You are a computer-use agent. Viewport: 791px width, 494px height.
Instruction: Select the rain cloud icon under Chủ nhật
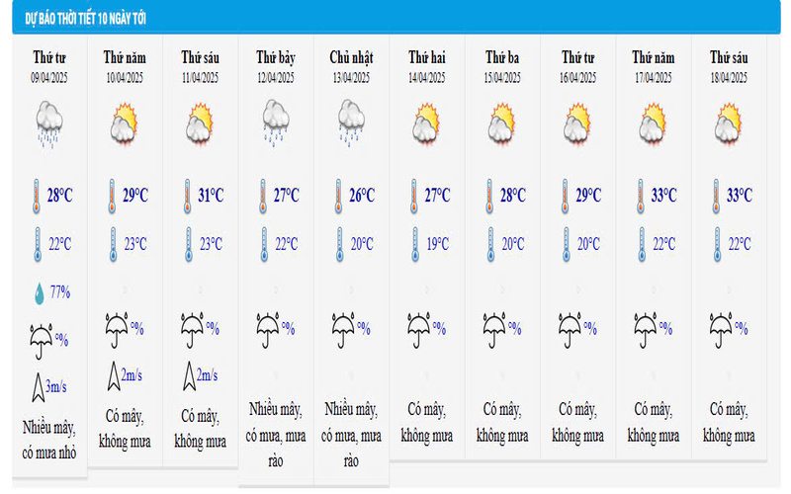[x=350, y=123]
